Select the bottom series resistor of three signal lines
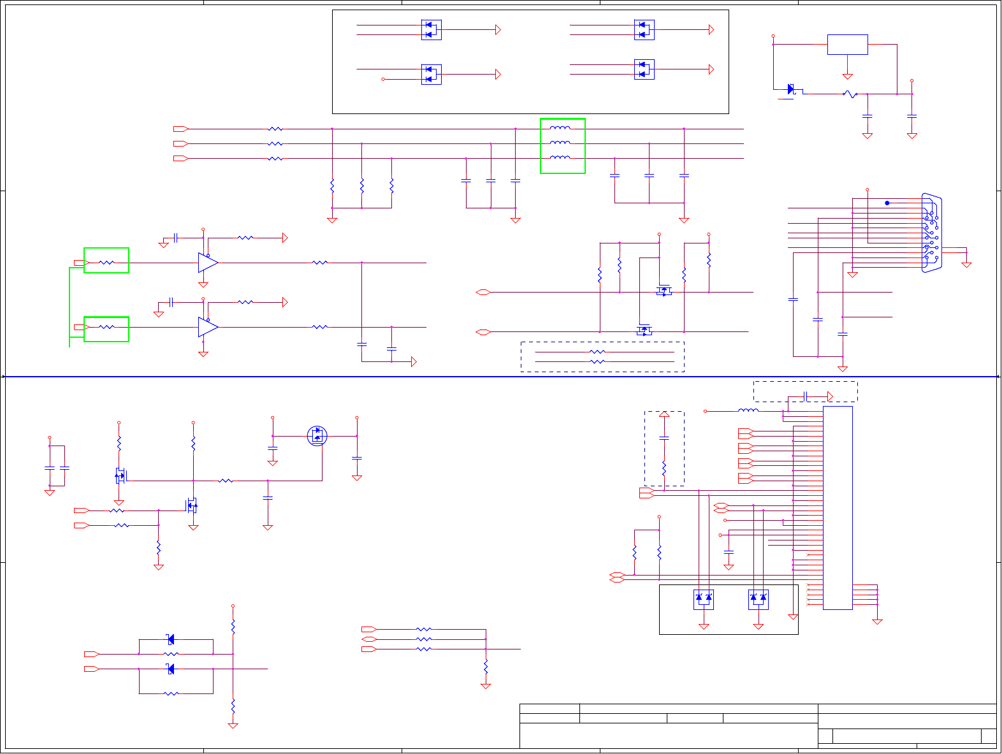1002x754 pixels. click(x=275, y=159)
